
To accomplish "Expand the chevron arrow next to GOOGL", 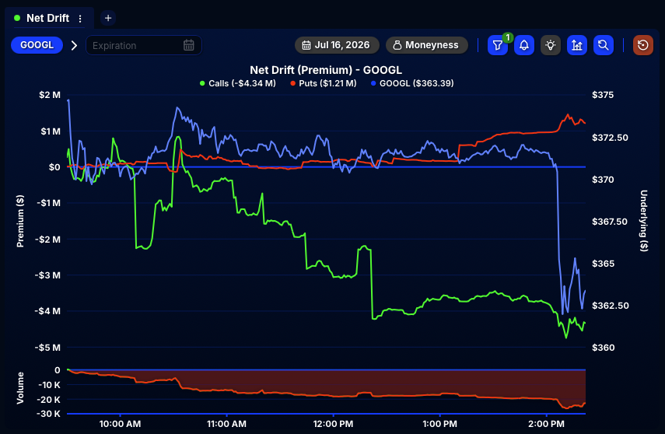I will 74,45.
